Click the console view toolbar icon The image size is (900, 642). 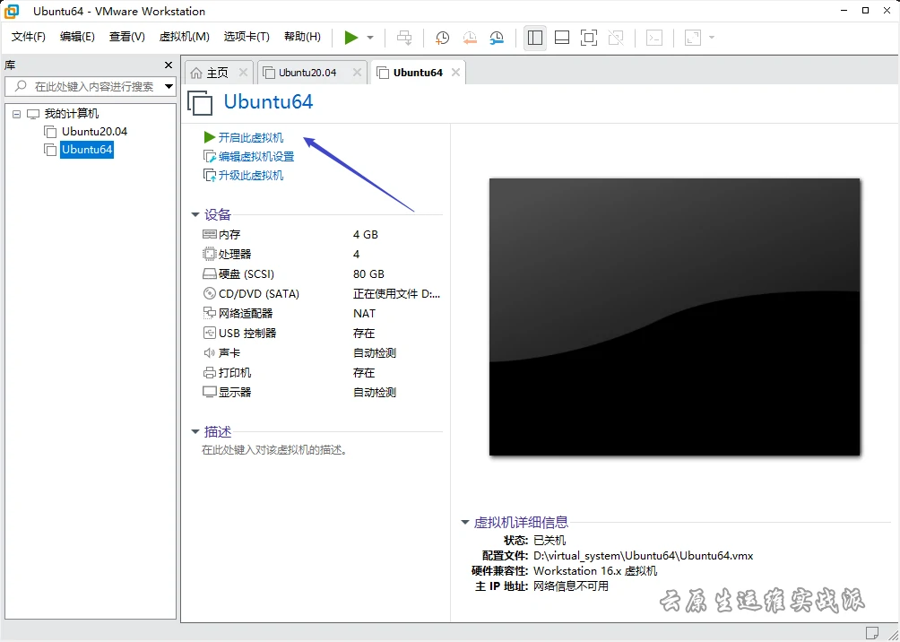pyautogui.click(x=654, y=38)
